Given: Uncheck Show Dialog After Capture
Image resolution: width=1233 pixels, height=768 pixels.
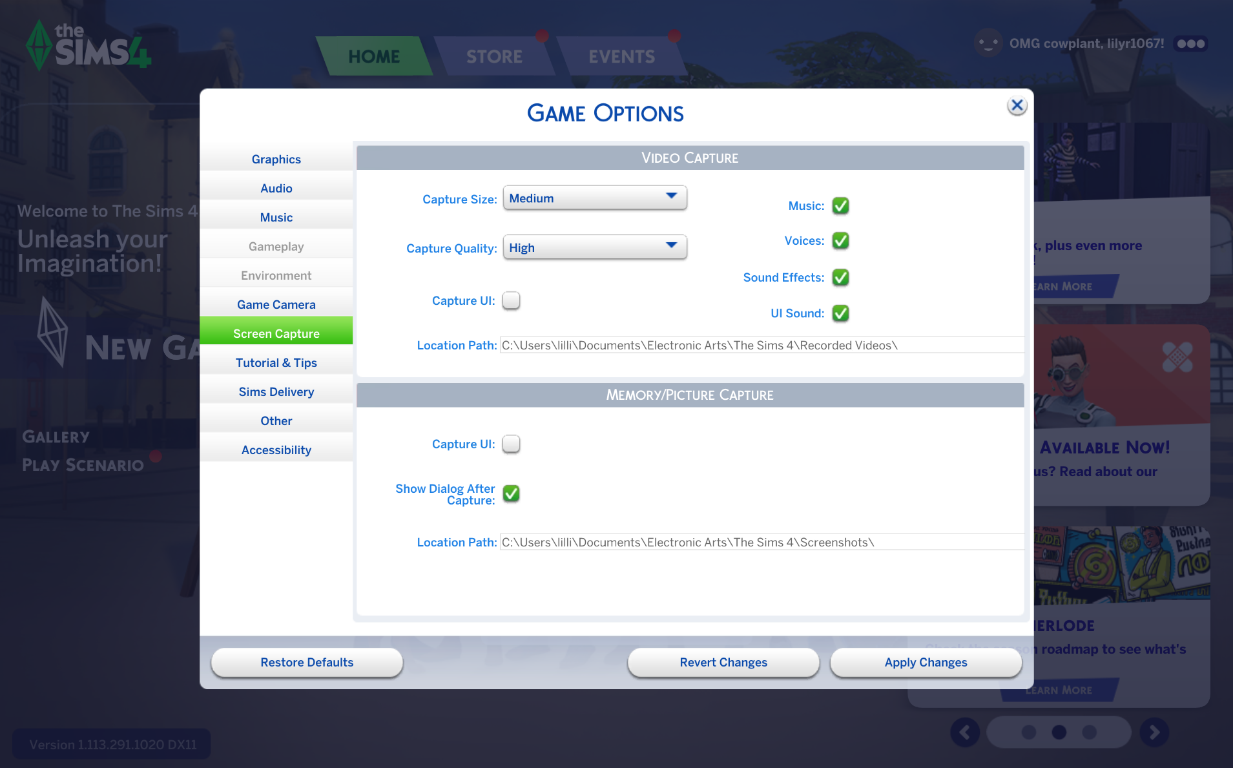Looking at the screenshot, I should (x=511, y=493).
